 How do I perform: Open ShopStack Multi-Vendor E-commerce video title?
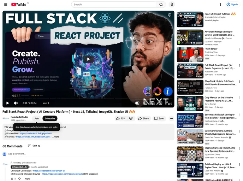pyautogui.click(x=220, y=83)
